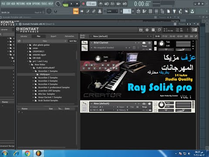Click the Instr Nav button
This screenshot has width=209, height=157.
(x=73, y=41)
